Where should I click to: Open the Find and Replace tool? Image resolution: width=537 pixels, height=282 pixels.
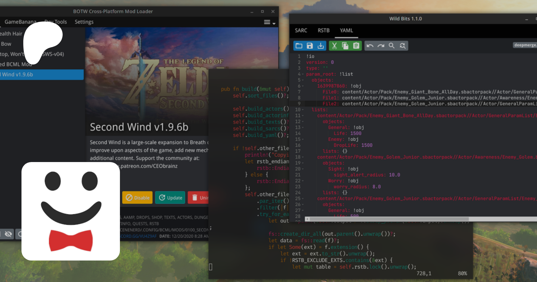click(x=403, y=46)
